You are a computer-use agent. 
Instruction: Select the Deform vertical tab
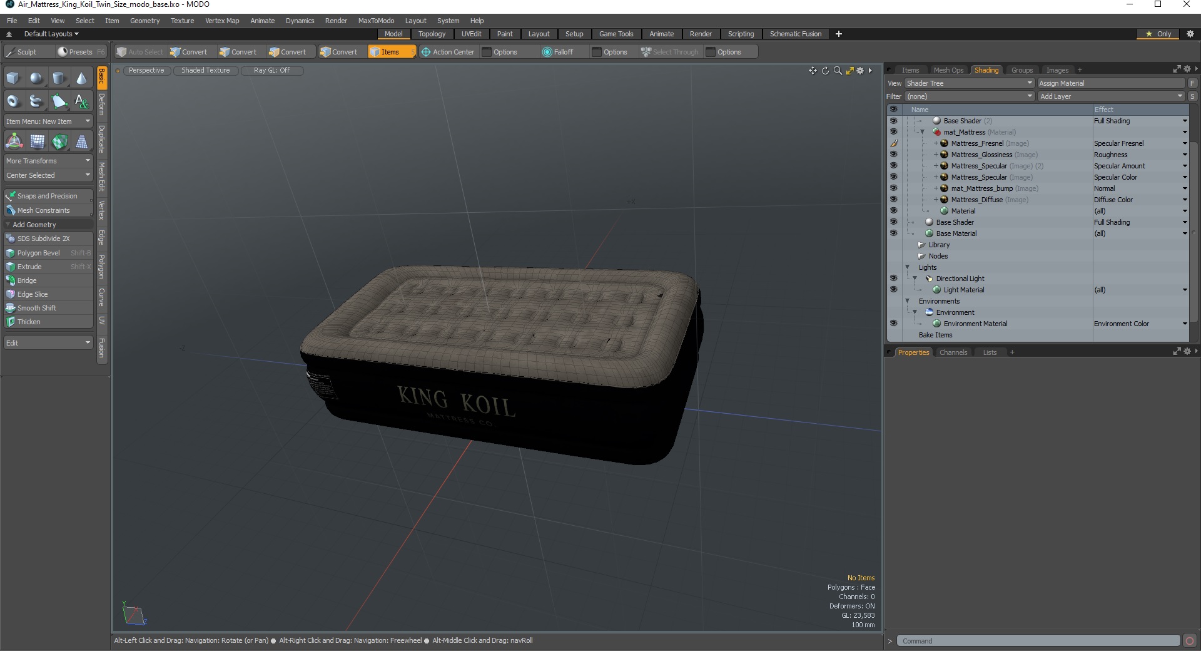click(102, 104)
